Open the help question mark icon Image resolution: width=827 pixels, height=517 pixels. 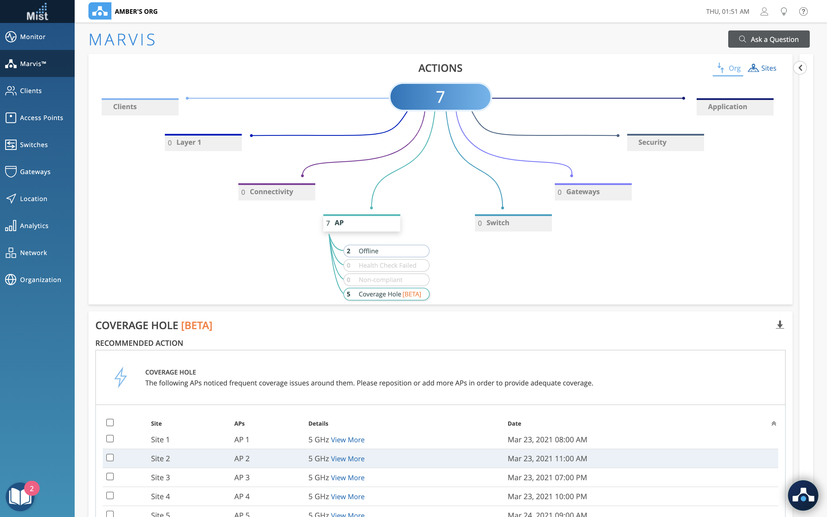pyautogui.click(x=803, y=11)
